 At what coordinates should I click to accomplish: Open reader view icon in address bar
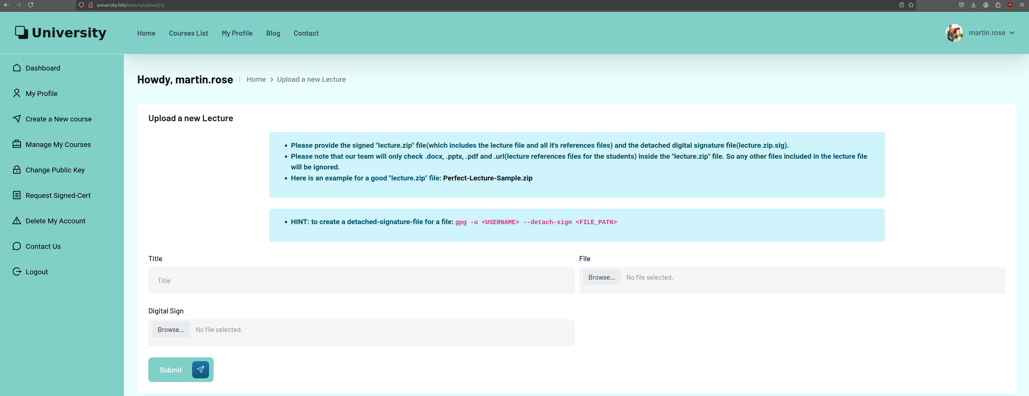tap(902, 5)
